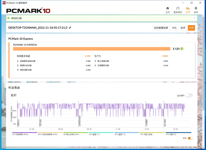This screenshot has width=206, height=150.
Task: Click the 生产力 label
Action: pos(98,56)
